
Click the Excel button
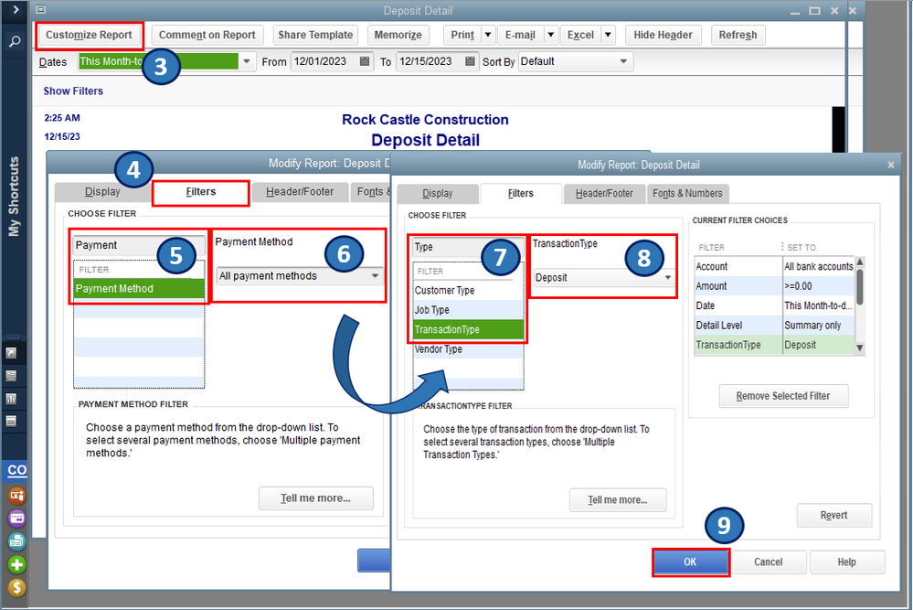580,35
